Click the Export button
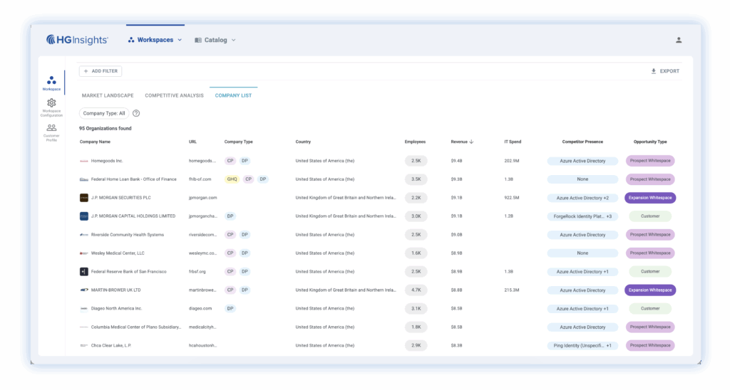 click(x=665, y=71)
